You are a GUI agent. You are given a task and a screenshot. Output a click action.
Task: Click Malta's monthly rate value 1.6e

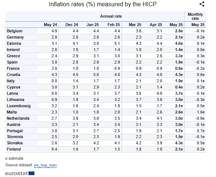click(201, 112)
